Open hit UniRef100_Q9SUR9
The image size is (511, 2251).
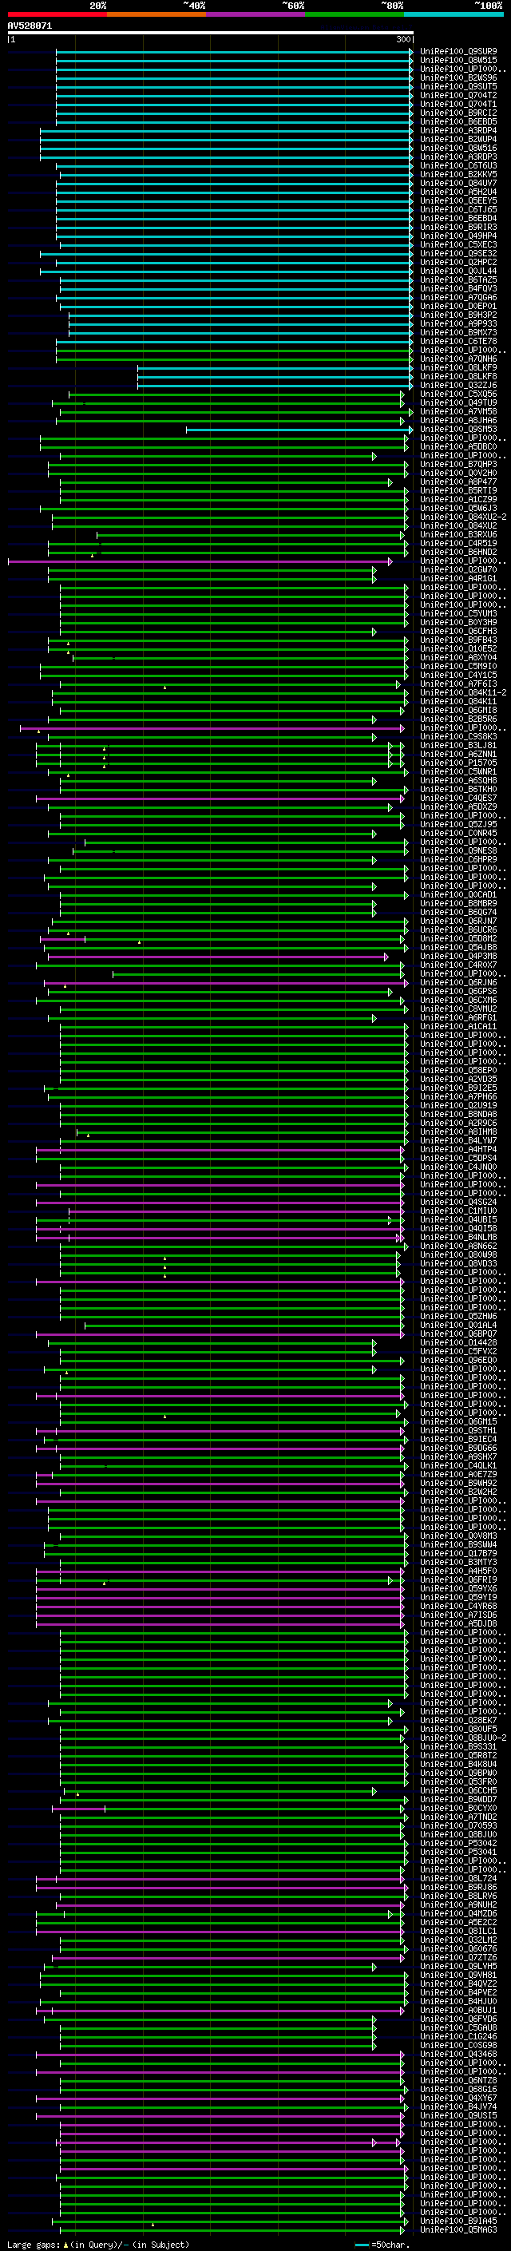[x=458, y=52]
